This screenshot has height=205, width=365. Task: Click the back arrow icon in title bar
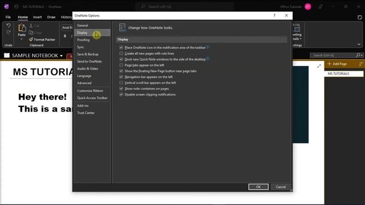point(17,6)
